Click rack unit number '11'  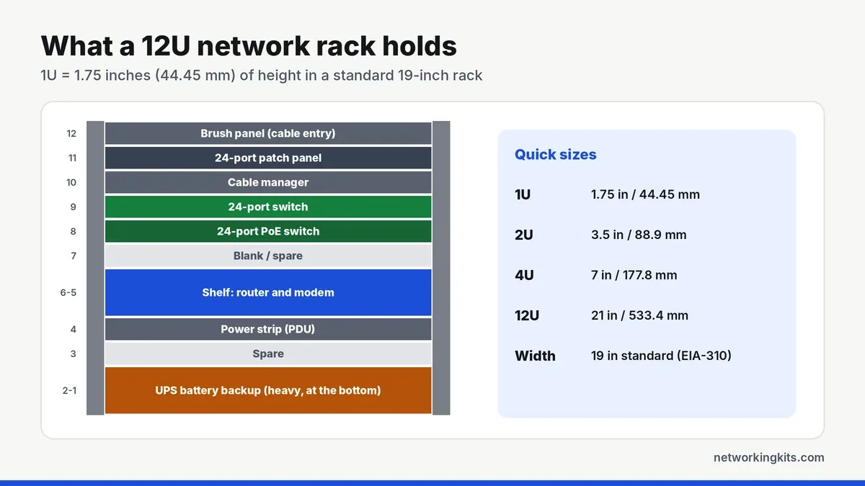pos(71,158)
